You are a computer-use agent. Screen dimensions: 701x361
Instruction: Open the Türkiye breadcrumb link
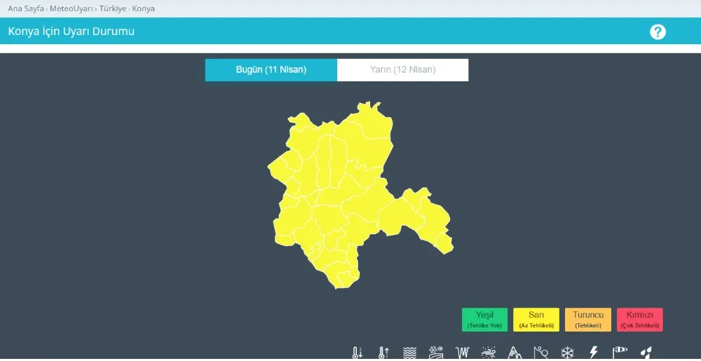113,9
